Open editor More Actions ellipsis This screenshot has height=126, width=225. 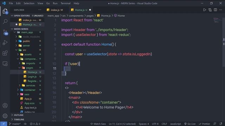220,10
